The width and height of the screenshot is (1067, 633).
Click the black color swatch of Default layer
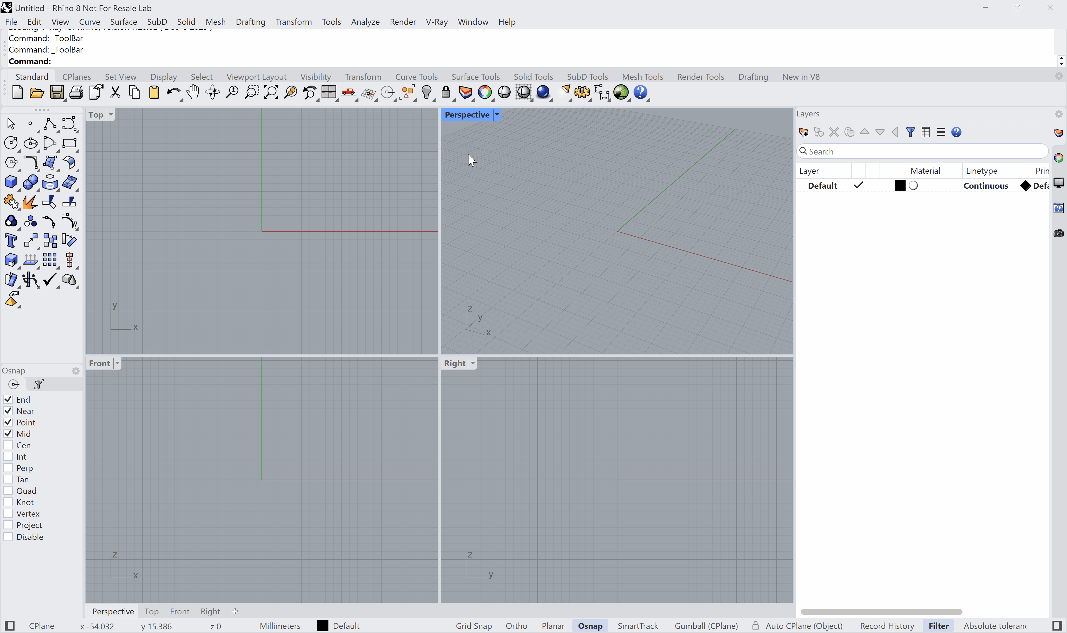tap(900, 186)
